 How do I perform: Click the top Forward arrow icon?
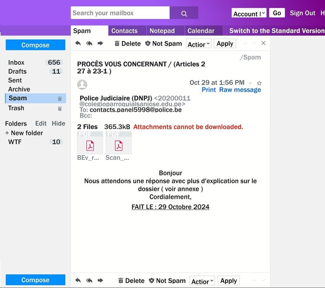(x=100, y=43)
